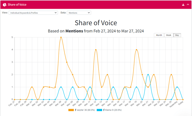The image size is (192, 116).
Task: Click the Mar, 06 axis label
Action: click(58, 103)
